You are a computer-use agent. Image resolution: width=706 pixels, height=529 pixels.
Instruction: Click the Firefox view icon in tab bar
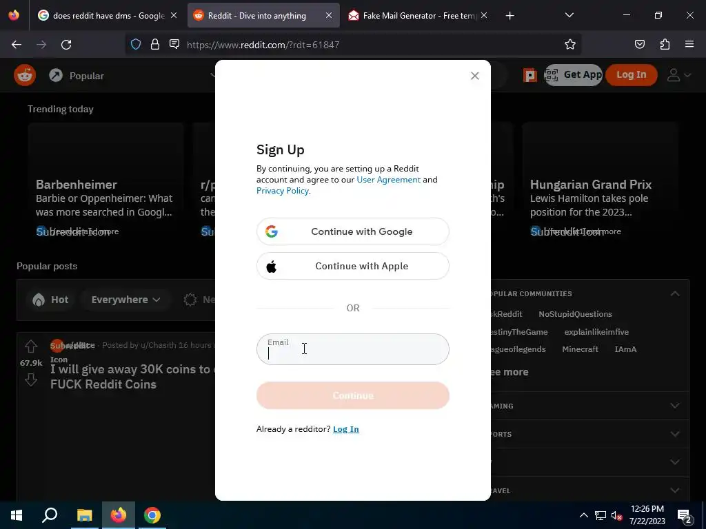click(14, 15)
